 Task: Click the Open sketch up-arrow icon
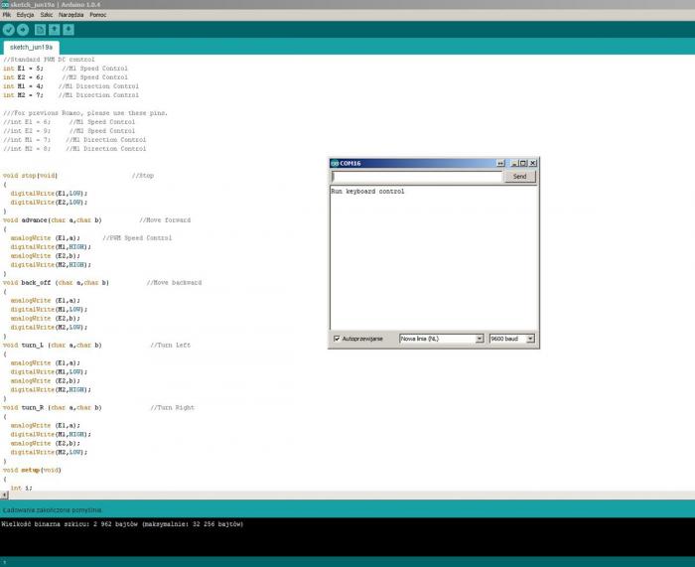point(55,30)
